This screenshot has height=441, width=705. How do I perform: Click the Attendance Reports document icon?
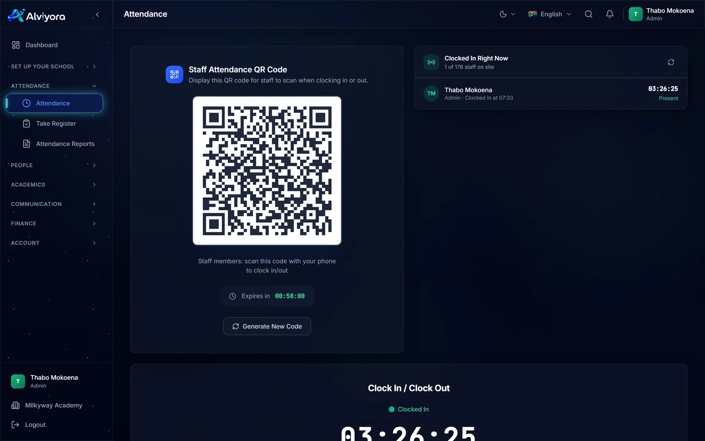(26, 144)
